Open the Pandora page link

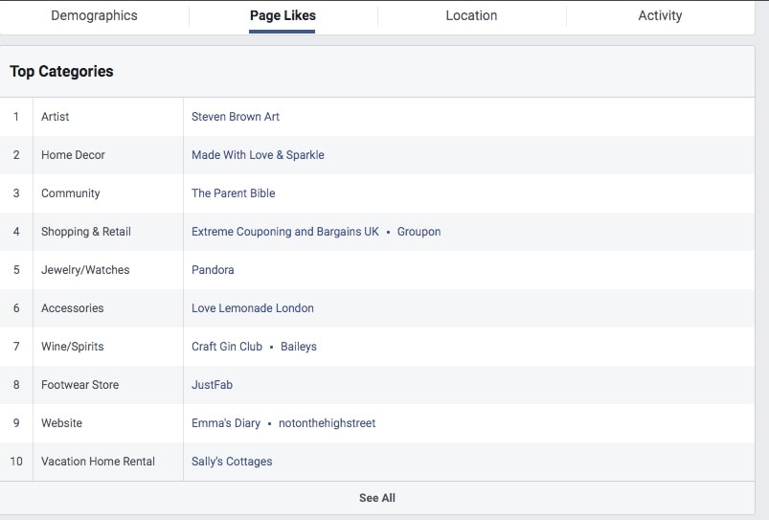click(213, 270)
